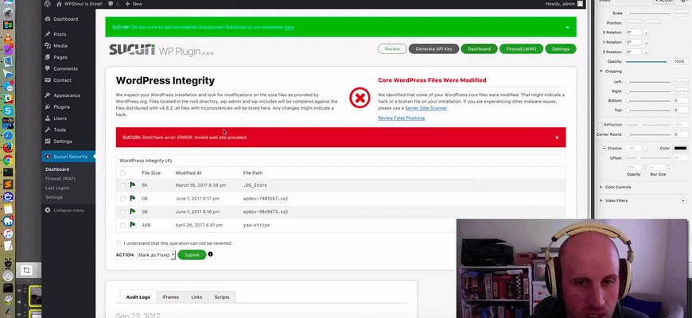Switch to the Links tab

click(196, 297)
